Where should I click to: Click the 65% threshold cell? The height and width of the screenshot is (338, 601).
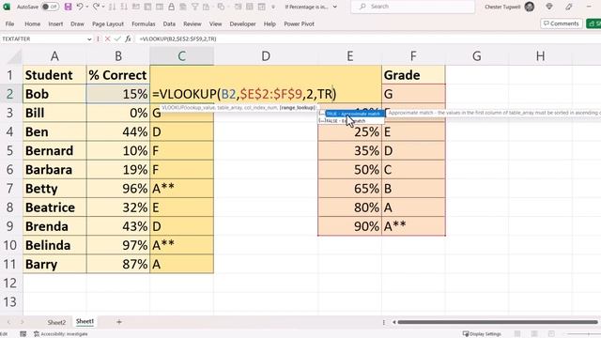pos(349,189)
